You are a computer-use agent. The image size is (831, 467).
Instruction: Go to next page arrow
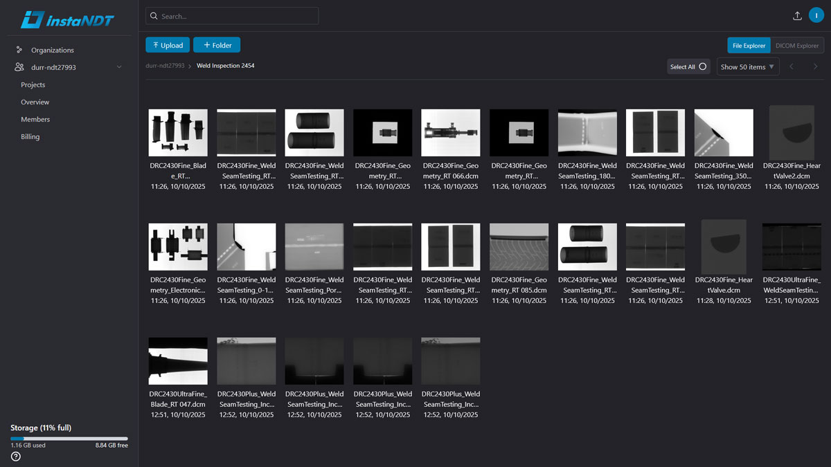815,67
